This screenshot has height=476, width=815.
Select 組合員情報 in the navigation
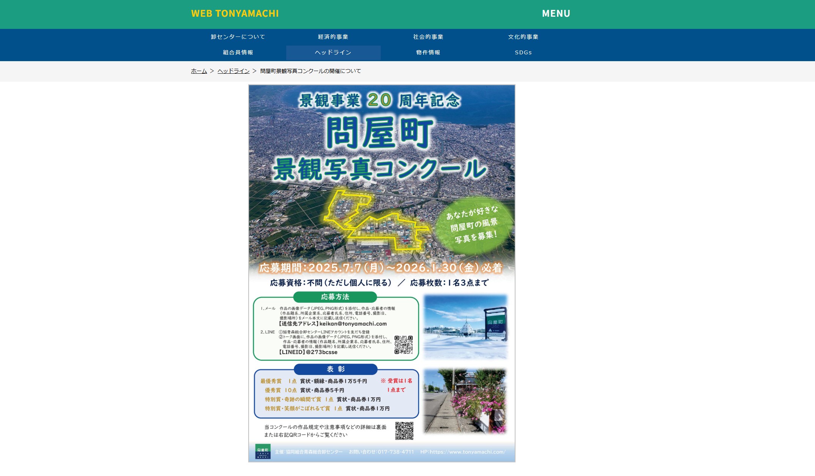coord(238,52)
